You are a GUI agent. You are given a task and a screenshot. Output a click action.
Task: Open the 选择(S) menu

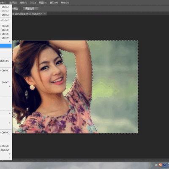[13, 3]
